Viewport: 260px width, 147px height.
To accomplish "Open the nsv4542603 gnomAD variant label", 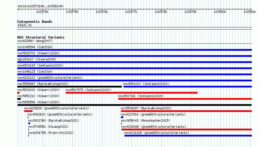I will pyautogui.click(x=60, y=114).
